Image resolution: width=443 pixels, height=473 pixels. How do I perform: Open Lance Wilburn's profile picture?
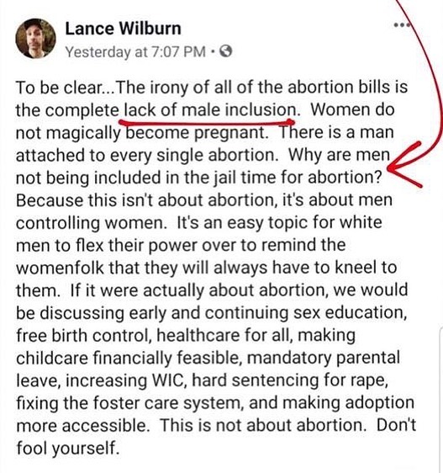pos(35,39)
